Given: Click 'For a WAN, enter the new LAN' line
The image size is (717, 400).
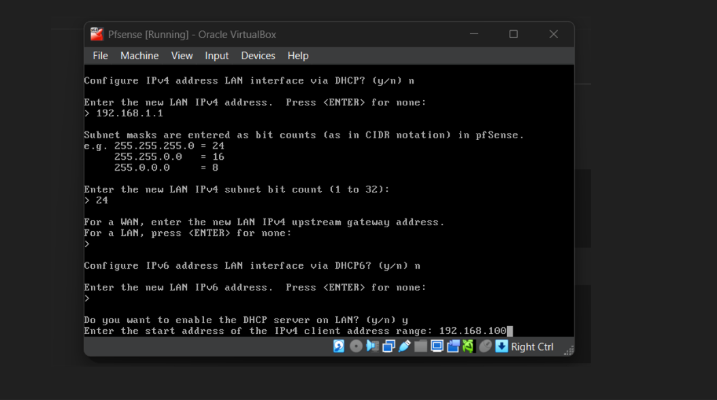Looking at the screenshot, I should 265,222.
